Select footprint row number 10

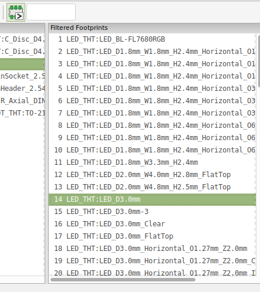coord(152,150)
